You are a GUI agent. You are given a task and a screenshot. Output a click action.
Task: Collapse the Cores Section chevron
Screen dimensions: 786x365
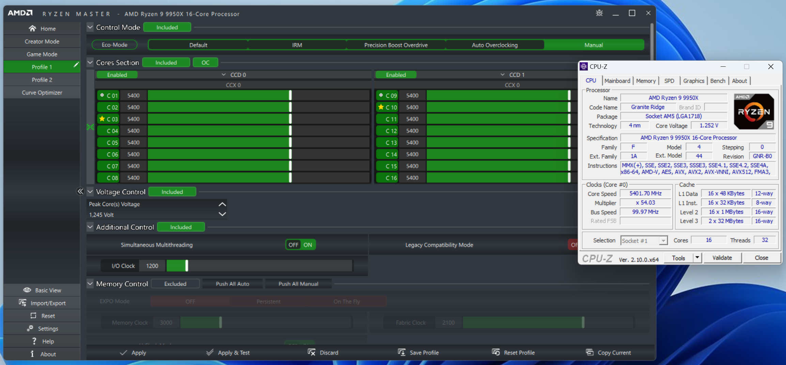click(90, 62)
